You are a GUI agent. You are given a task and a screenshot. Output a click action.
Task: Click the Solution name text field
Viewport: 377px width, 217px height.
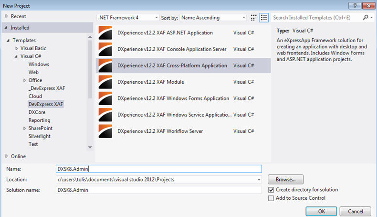(x=158, y=190)
